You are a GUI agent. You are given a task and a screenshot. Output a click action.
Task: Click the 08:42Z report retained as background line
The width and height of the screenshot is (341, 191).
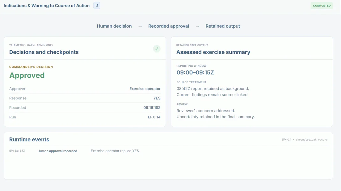click(x=213, y=89)
